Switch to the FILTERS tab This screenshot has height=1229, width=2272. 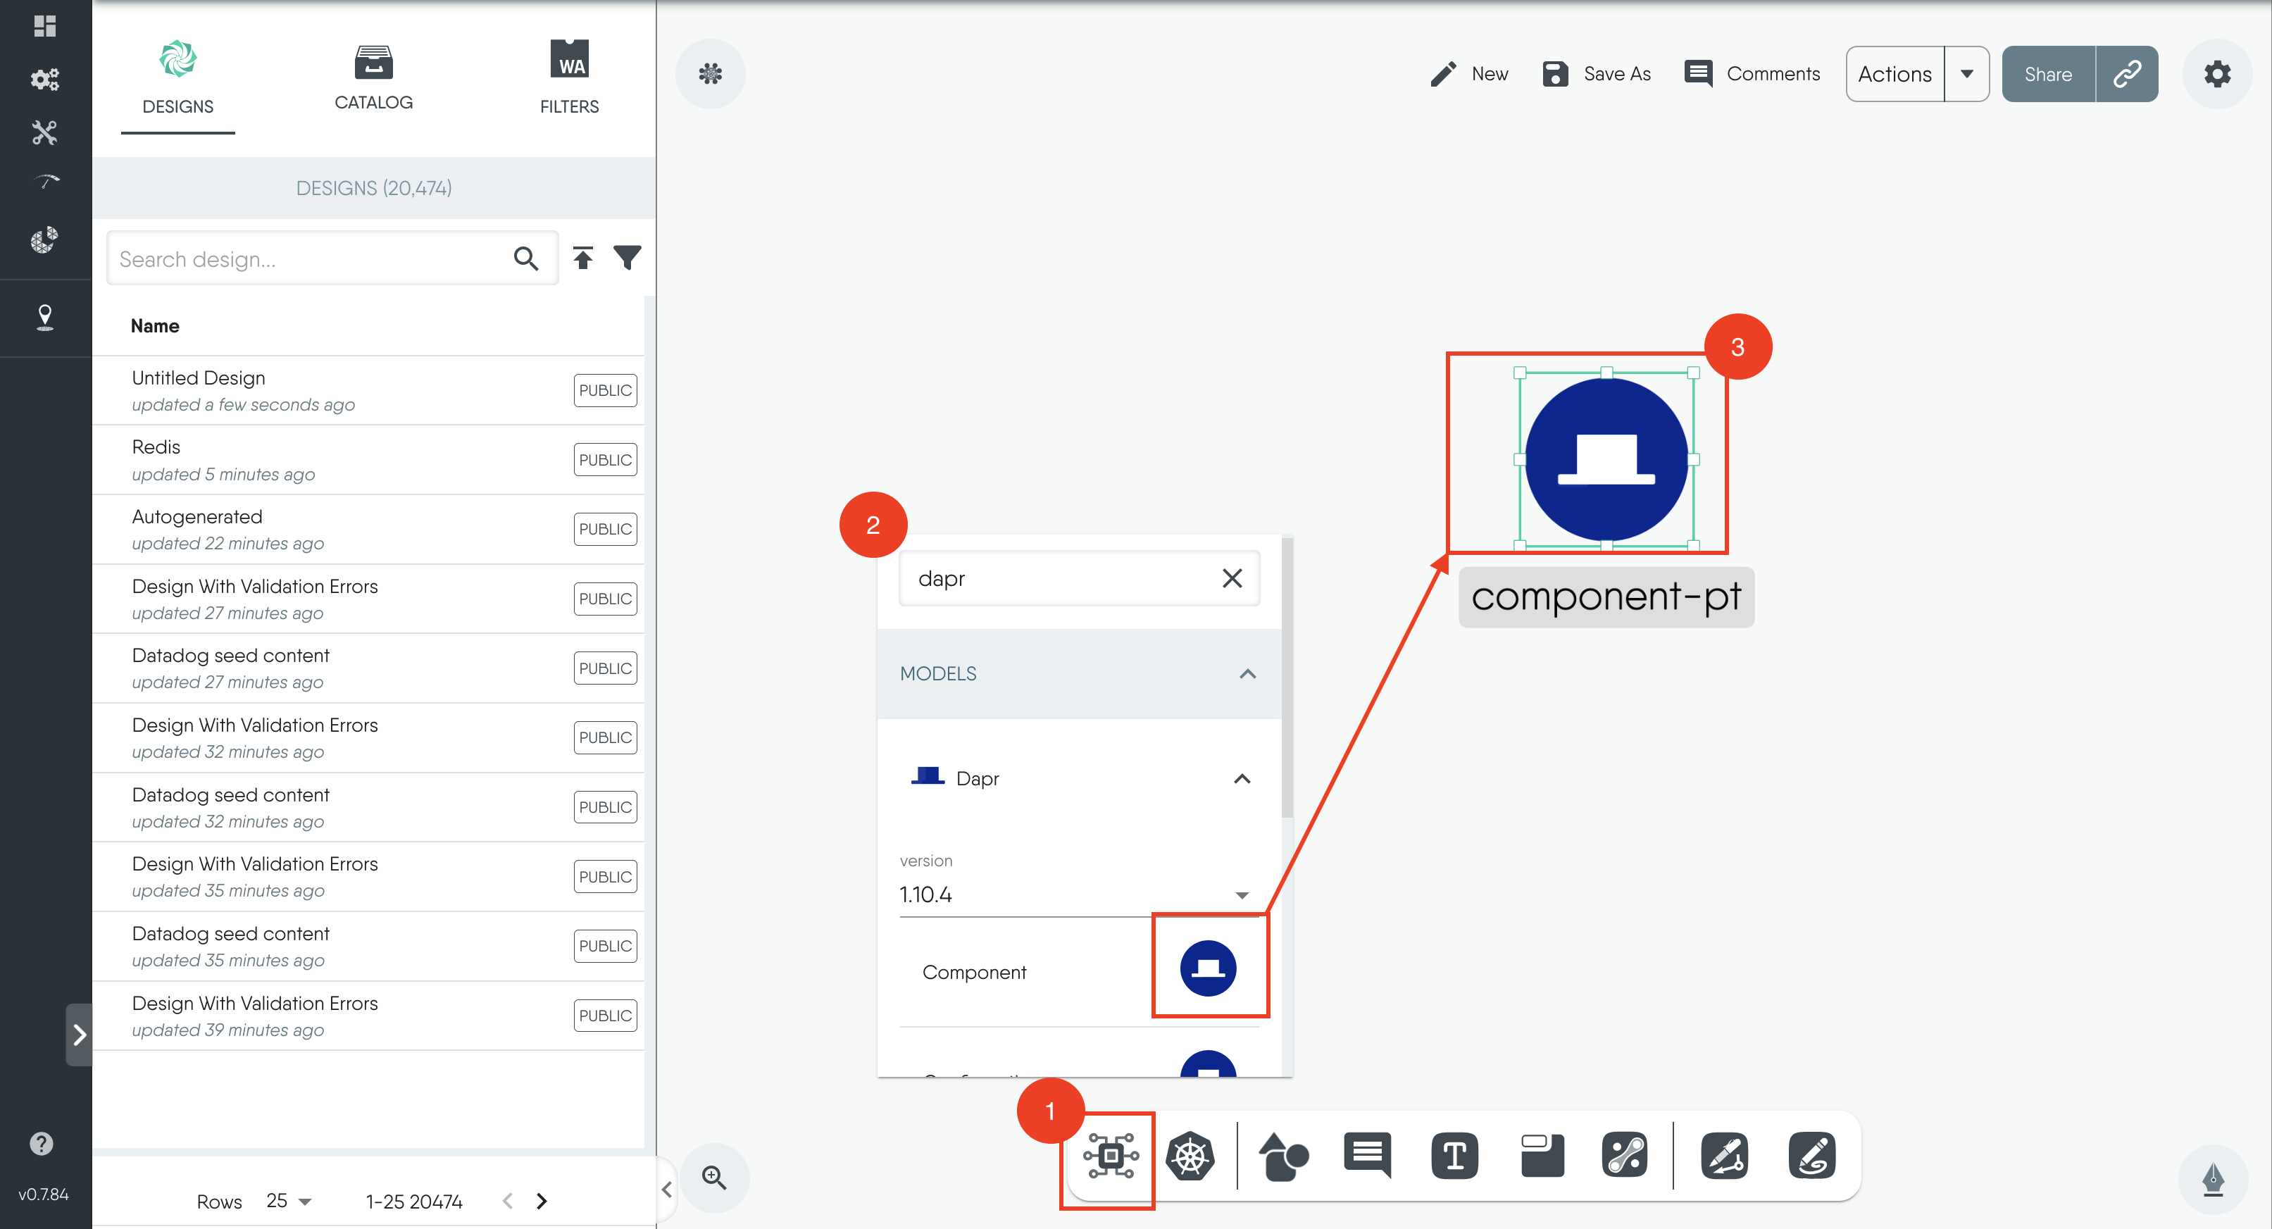click(x=569, y=77)
